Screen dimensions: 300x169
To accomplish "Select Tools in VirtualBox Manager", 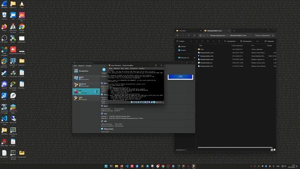I will click(x=86, y=71).
